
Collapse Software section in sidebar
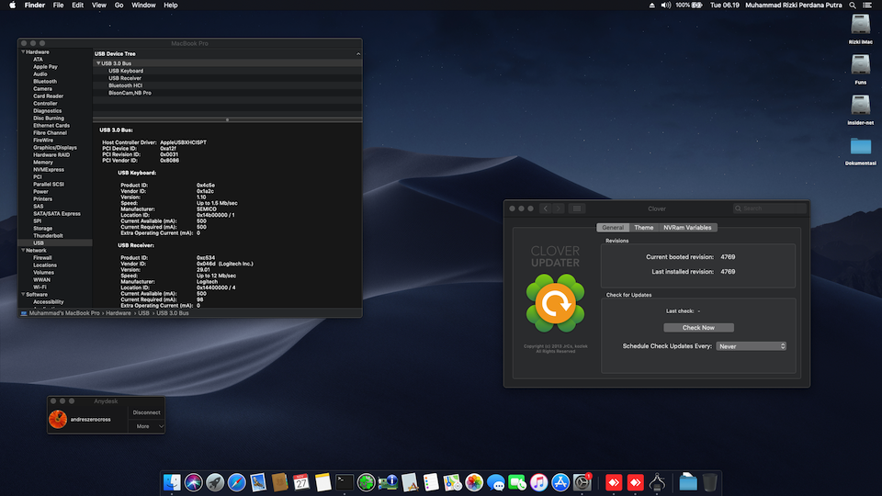pyautogui.click(x=23, y=294)
